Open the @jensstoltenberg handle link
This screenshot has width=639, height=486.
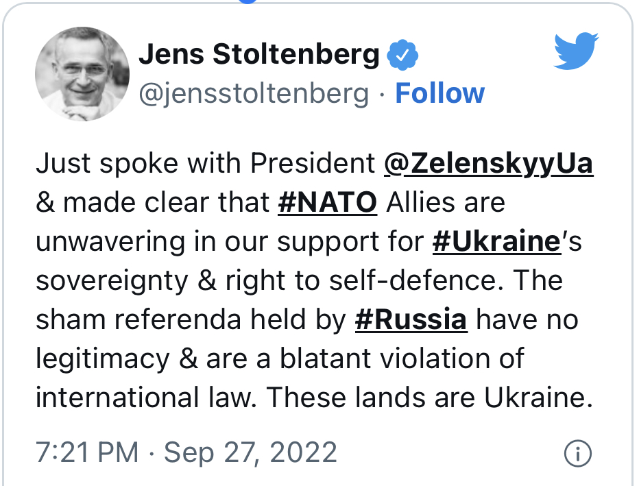[254, 94]
